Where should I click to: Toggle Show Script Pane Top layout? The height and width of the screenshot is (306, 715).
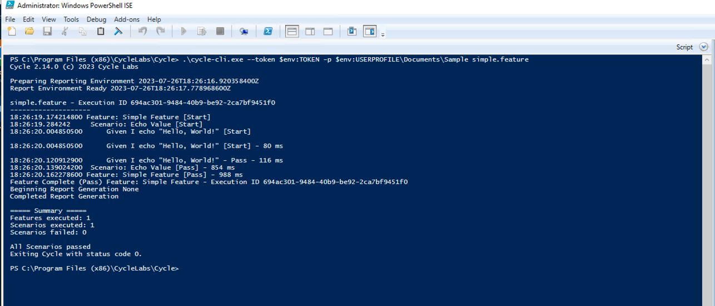[x=292, y=32]
